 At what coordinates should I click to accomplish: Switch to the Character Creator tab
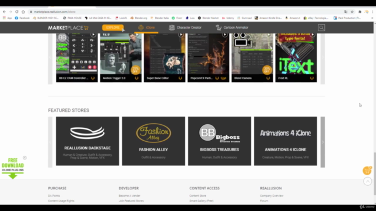pos(185,28)
